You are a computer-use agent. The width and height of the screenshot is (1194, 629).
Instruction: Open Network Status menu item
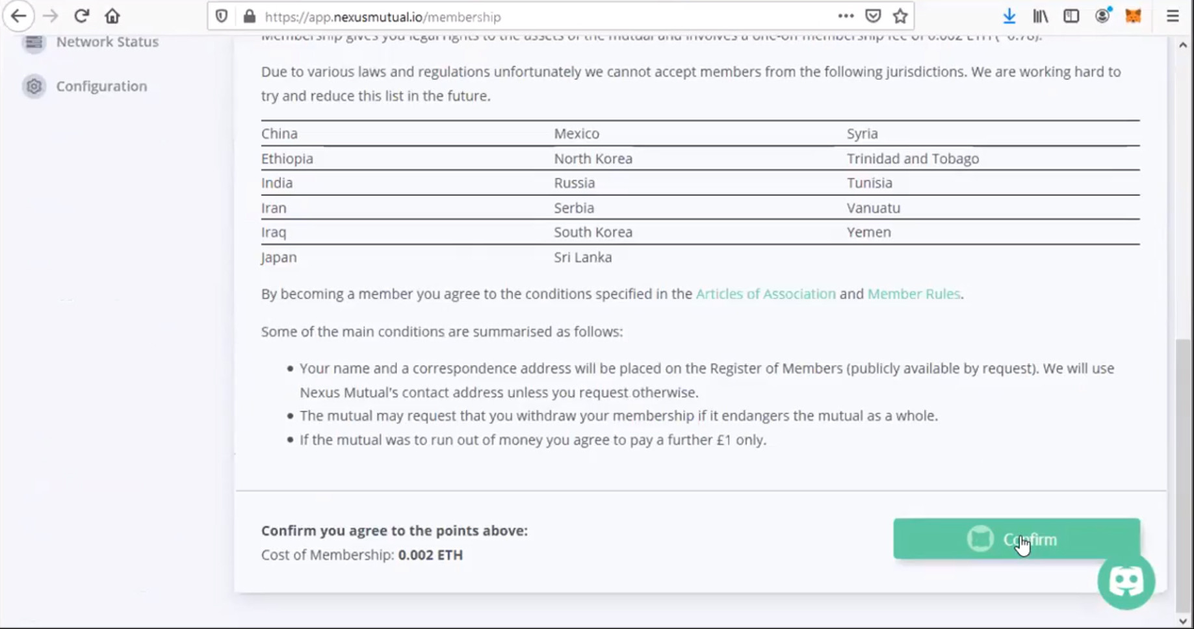point(107,42)
